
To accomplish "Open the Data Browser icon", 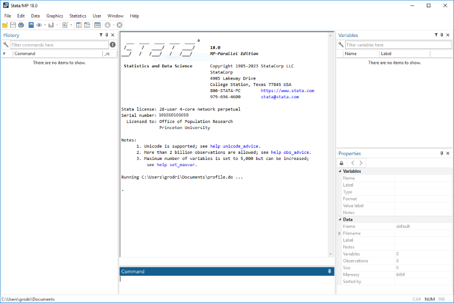I will [87, 25].
